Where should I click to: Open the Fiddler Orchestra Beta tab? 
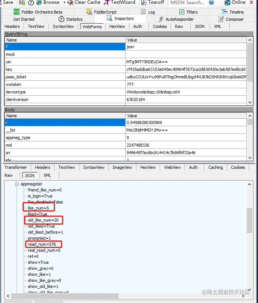(38, 12)
